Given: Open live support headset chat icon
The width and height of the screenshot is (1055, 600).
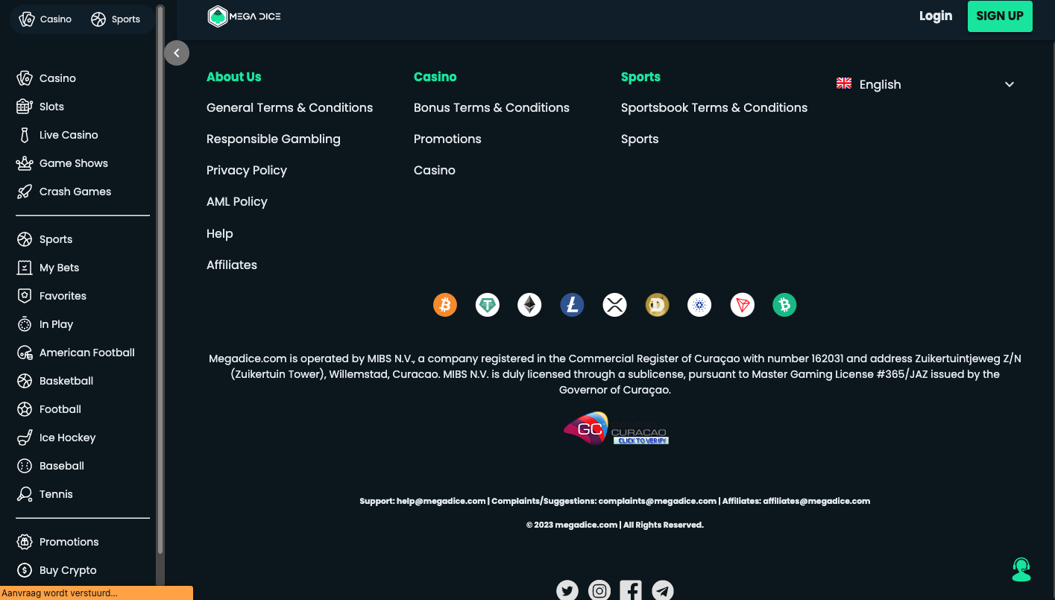Looking at the screenshot, I should click(1021, 569).
